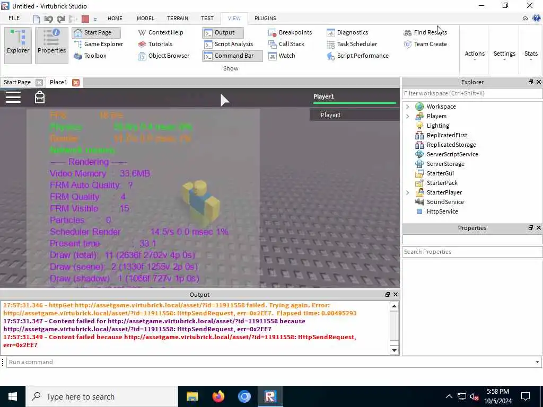Select ReplicatedStorage in Explorer
The image size is (543, 407).
coord(451,145)
